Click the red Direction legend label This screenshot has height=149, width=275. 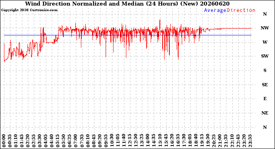pos(241,10)
